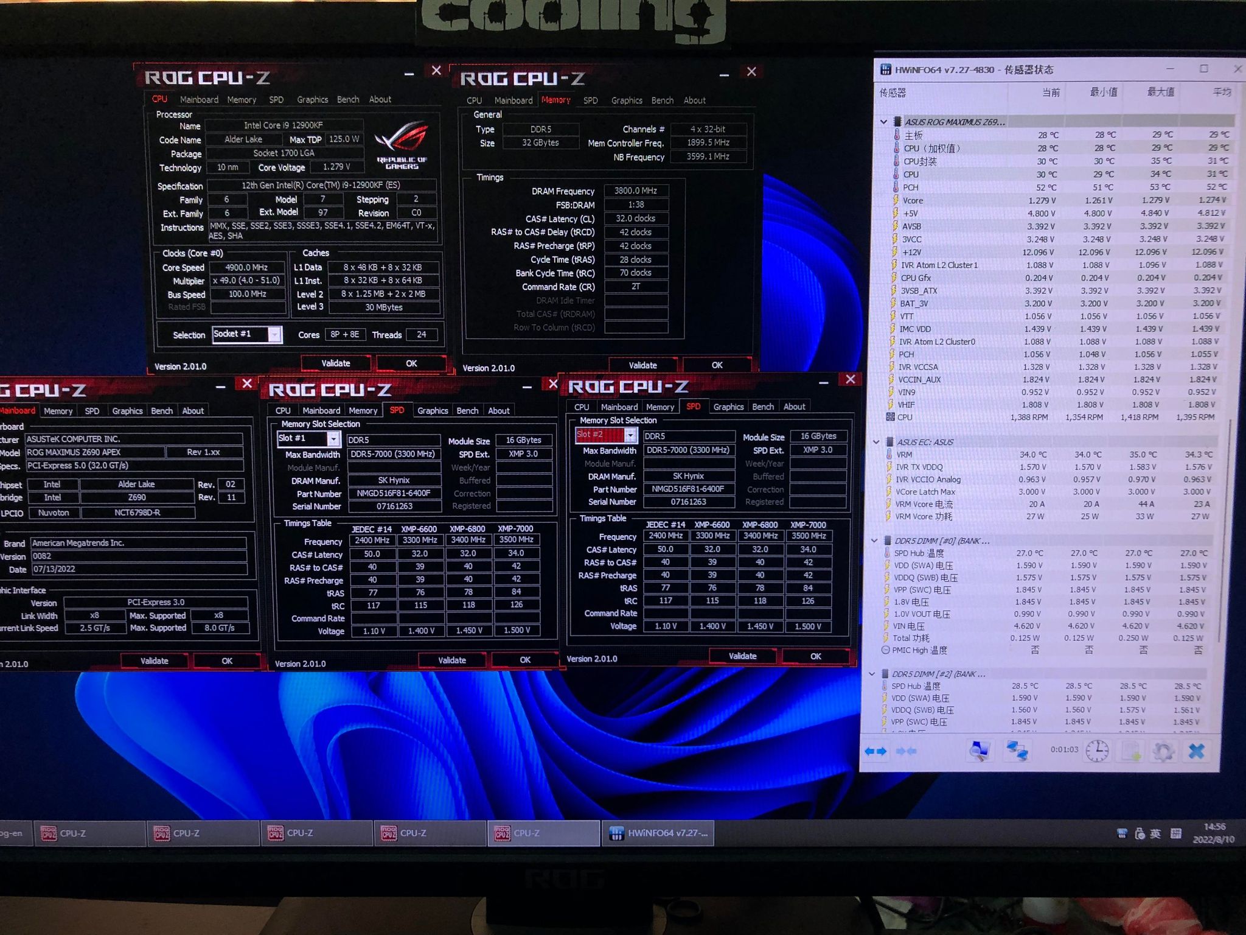Collapse the ASUS EC: ASUS sensor group
1246x935 pixels.
877,442
